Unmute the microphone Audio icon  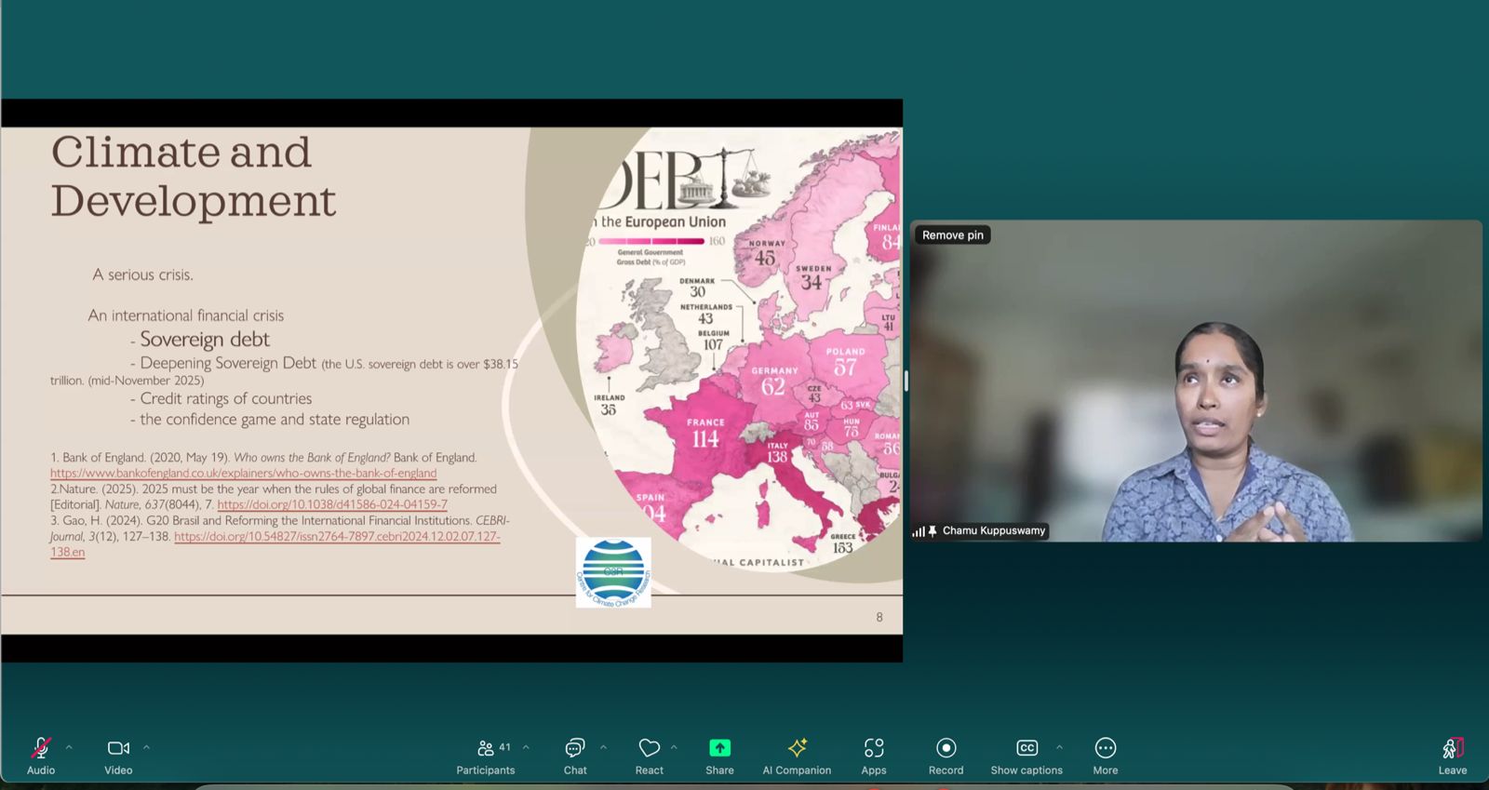point(41,748)
